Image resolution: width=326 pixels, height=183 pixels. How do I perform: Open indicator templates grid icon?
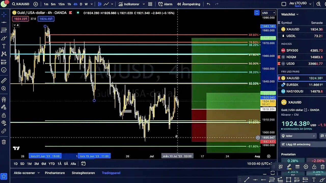tap(150, 4)
